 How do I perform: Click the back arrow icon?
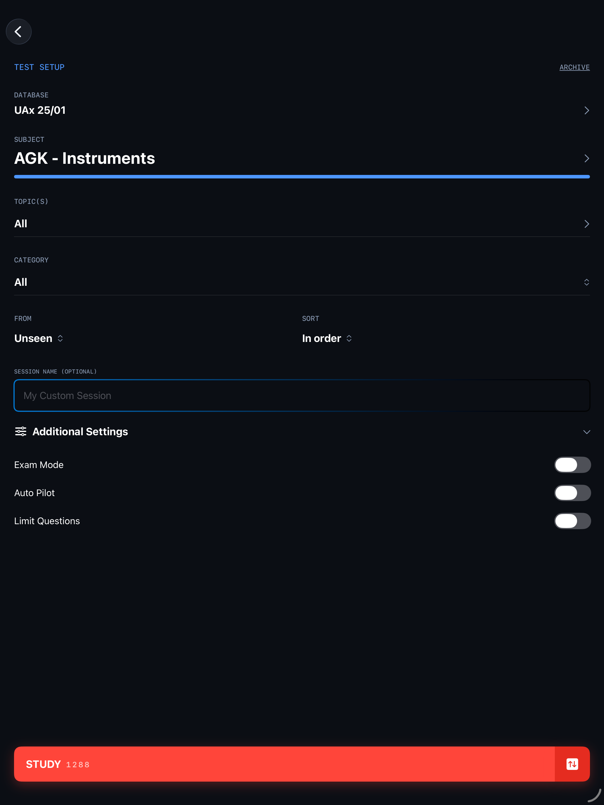[x=18, y=32]
